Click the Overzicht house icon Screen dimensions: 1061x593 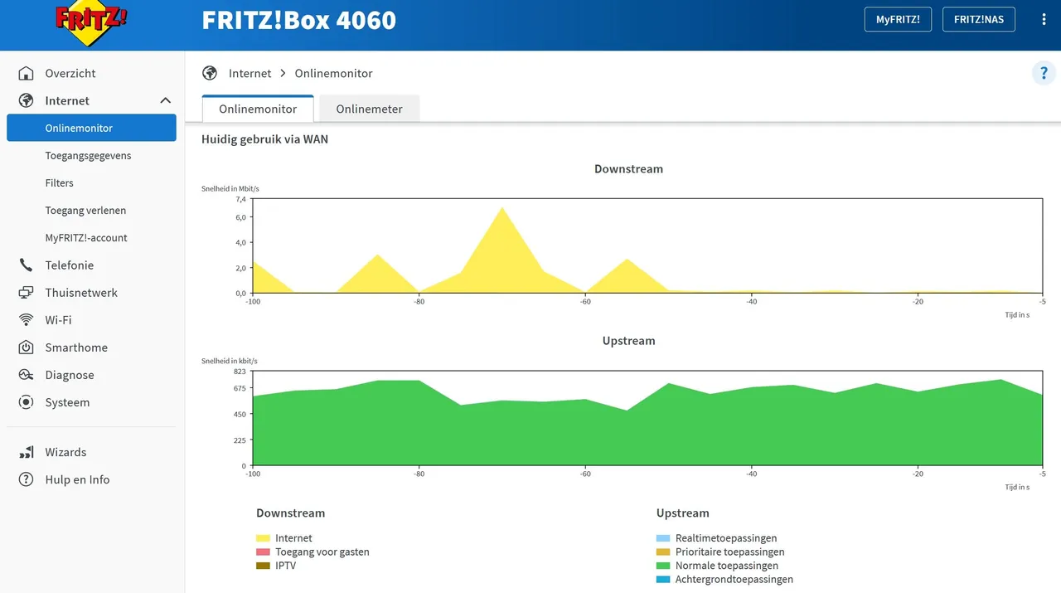(27, 73)
